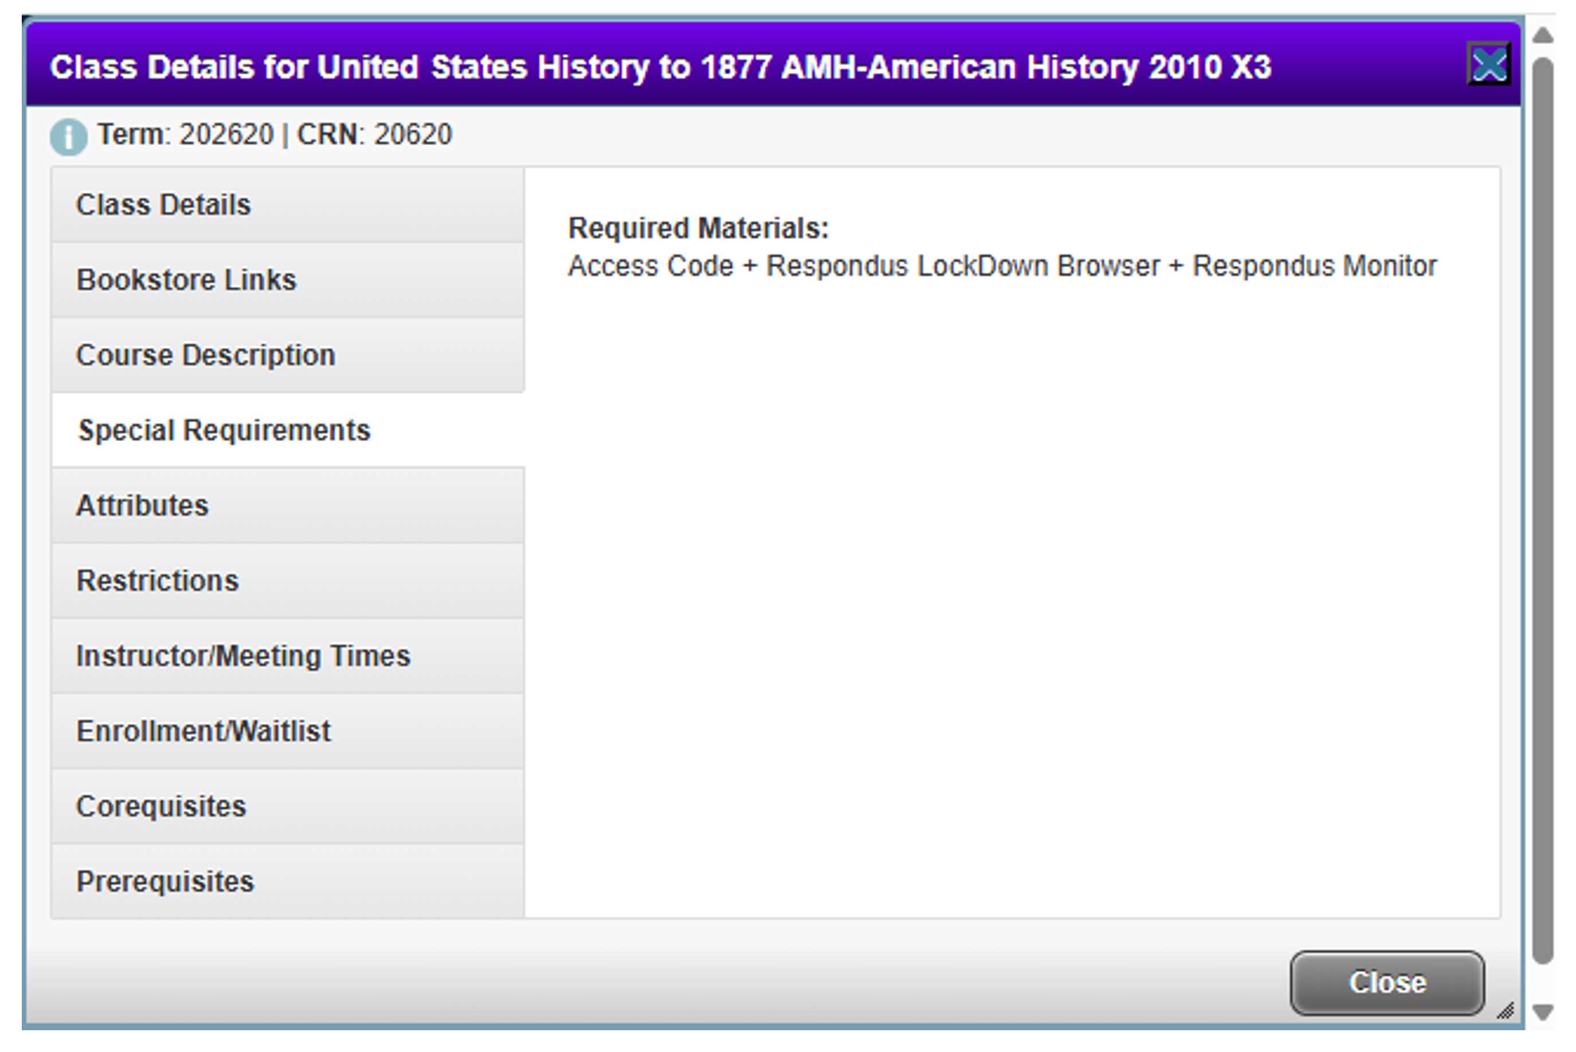The width and height of the screenshot is (1576, 1052).
Task: Click the dialog title bar text
Action: (x=664, y=66)
